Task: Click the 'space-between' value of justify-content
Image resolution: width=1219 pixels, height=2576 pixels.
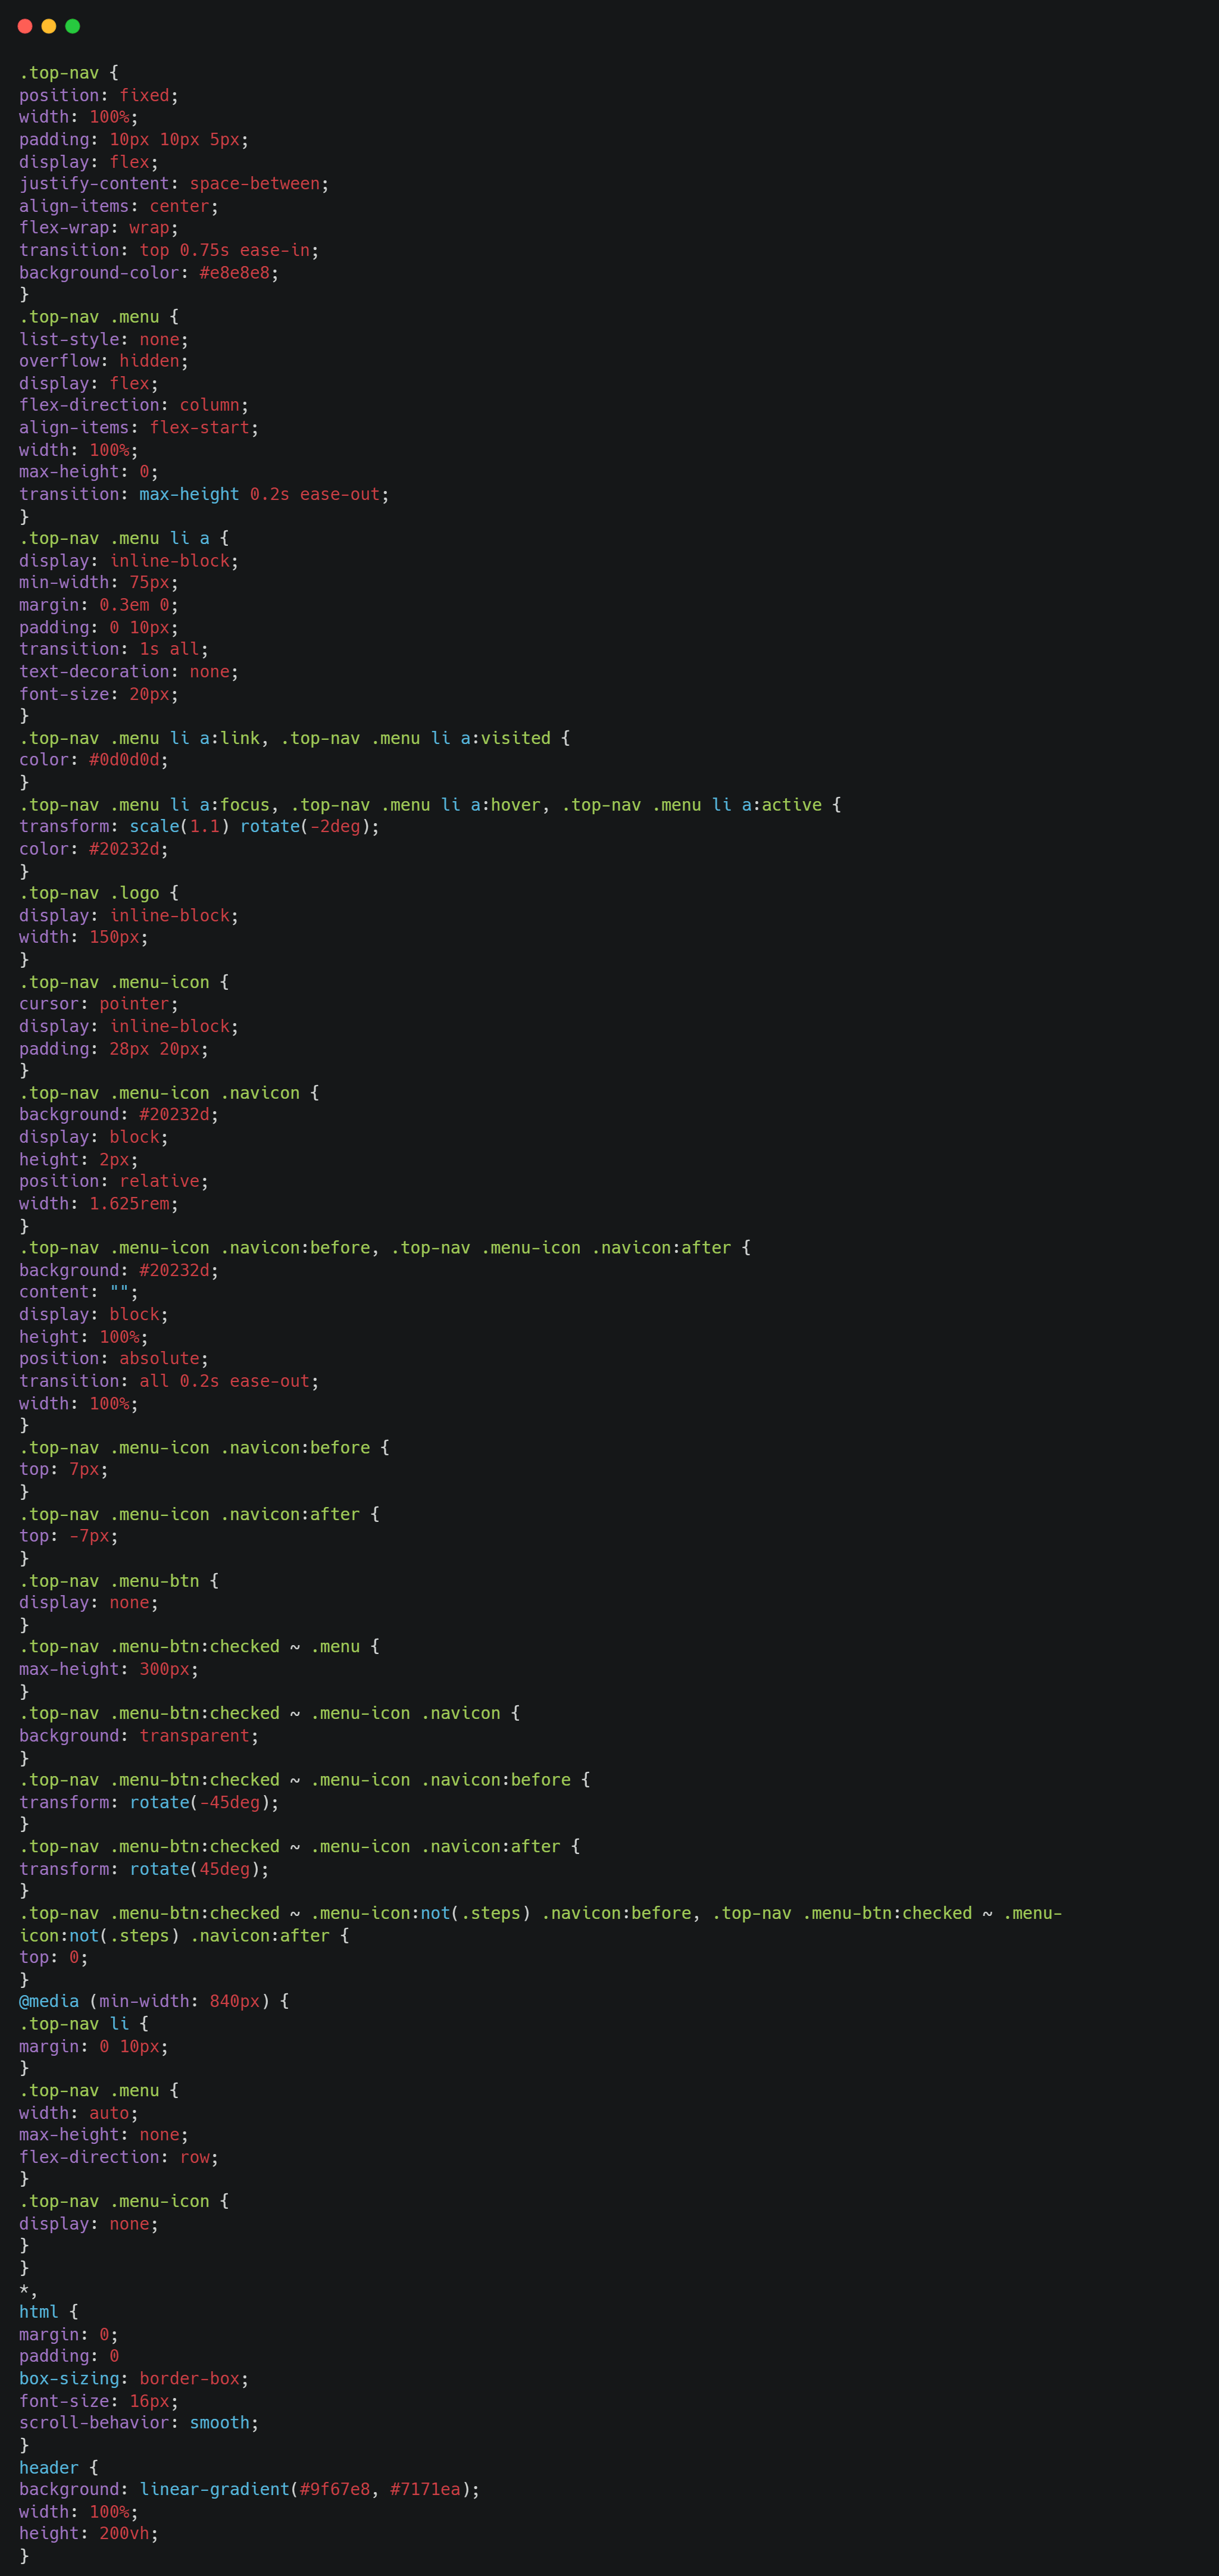Action: click(254, 184)
